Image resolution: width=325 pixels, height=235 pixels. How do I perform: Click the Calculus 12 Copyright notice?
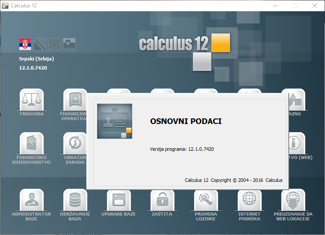click(x=233, y=180)
